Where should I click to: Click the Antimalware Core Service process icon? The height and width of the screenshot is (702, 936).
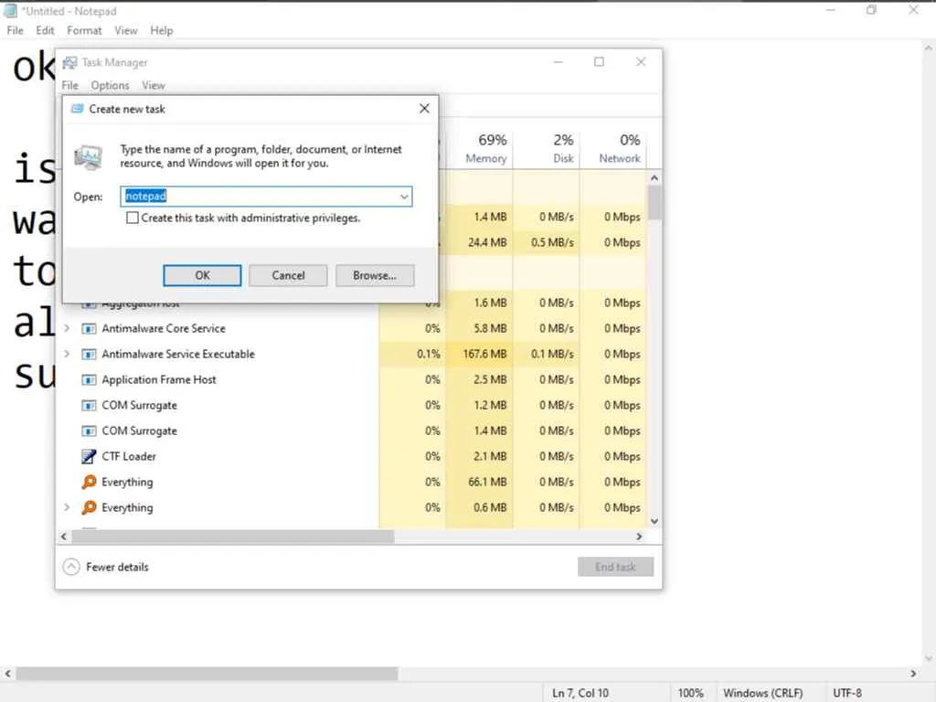pyautogui.click(x=89, y=329)
